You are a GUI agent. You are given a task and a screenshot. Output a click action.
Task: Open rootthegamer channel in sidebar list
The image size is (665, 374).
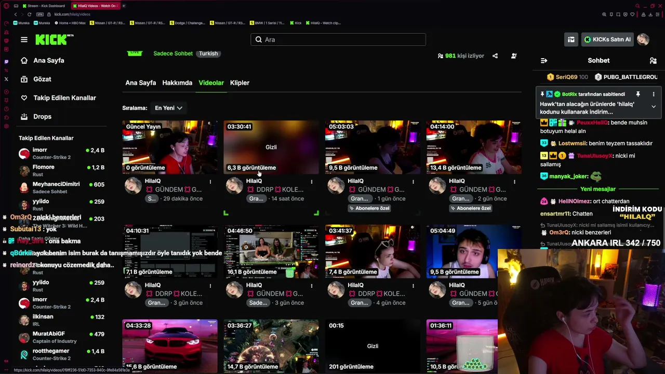[x=61, y=354]
